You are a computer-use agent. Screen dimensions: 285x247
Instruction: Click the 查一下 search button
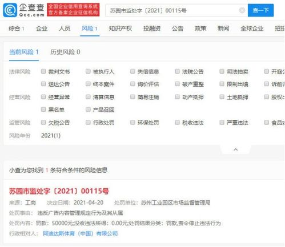(260, 10)
